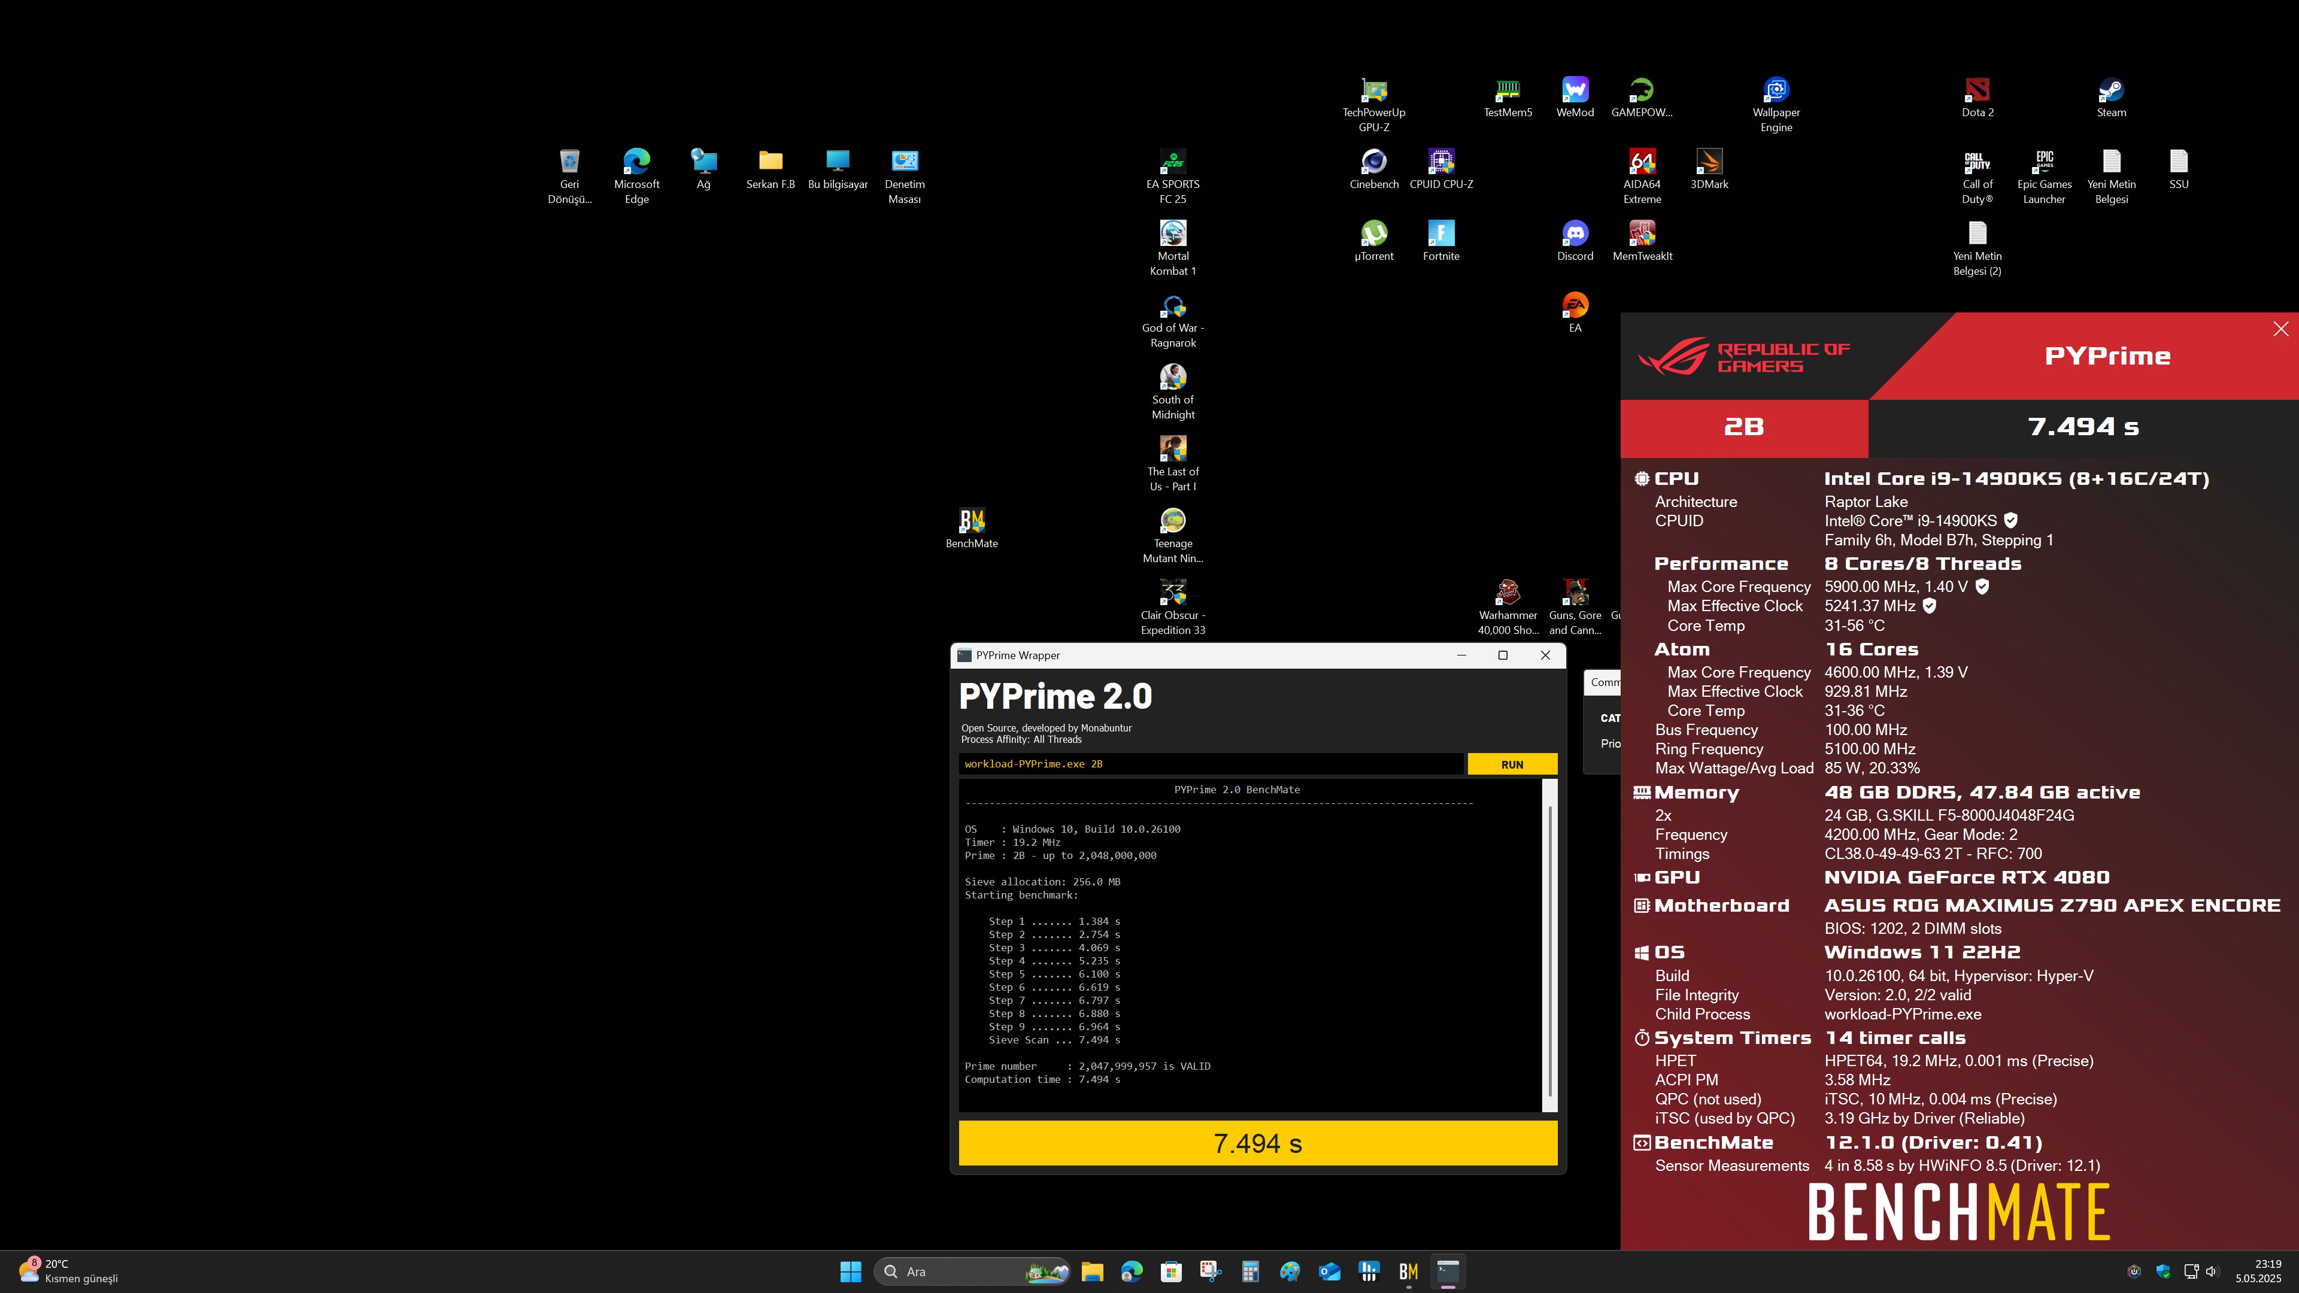Open Outlook taskbar icon

pyautogui.click(x=1329, y=1271)
